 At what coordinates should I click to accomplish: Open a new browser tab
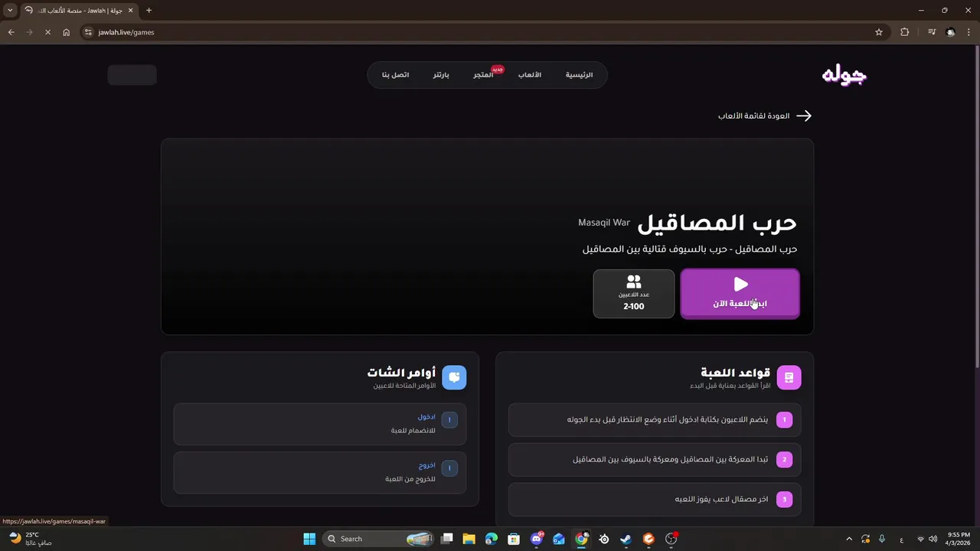[149, 10]
